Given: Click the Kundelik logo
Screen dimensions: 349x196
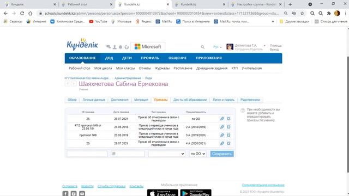Looking at the screenshot, I should pos(82,44).
